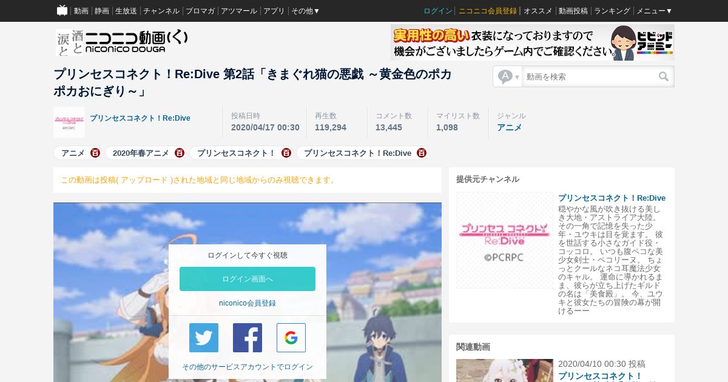Click the アニメ tag
Screen dimensions: 728x382
pyautogui.click(x=73, y=153)
